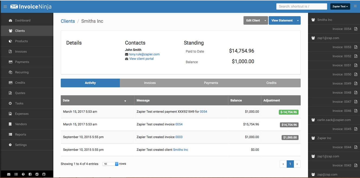This screenshot has height=178, width=360.
Task: Toggle the left hamburger menu icon
Action: (x=5, y=6)
